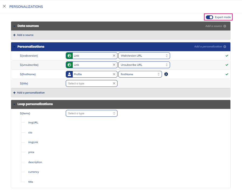Clear the unsubscribe Link type with X
Screen dimensions: 242x190
click(x=114, y=65)
